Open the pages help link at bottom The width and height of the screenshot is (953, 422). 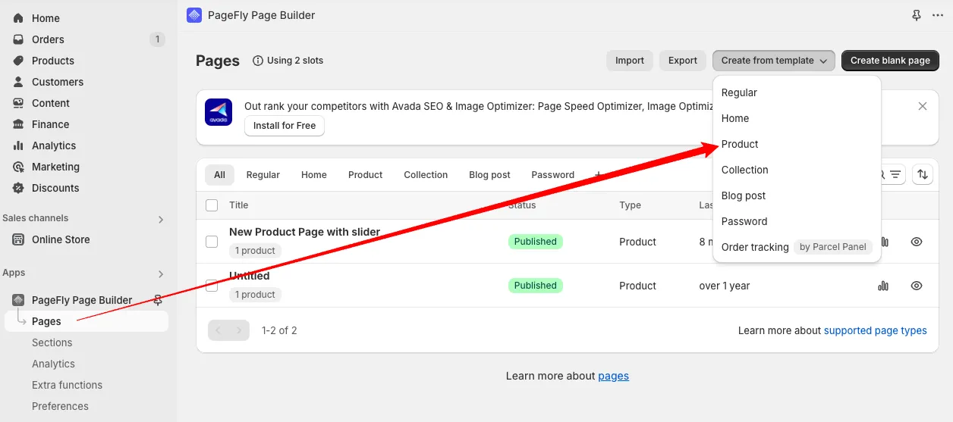pos(613,376)
